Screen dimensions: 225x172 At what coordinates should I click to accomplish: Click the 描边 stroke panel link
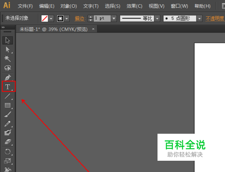80,18
